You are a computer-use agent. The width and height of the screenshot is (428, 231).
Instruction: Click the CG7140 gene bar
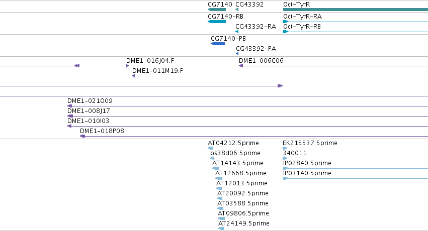point(217,10)
